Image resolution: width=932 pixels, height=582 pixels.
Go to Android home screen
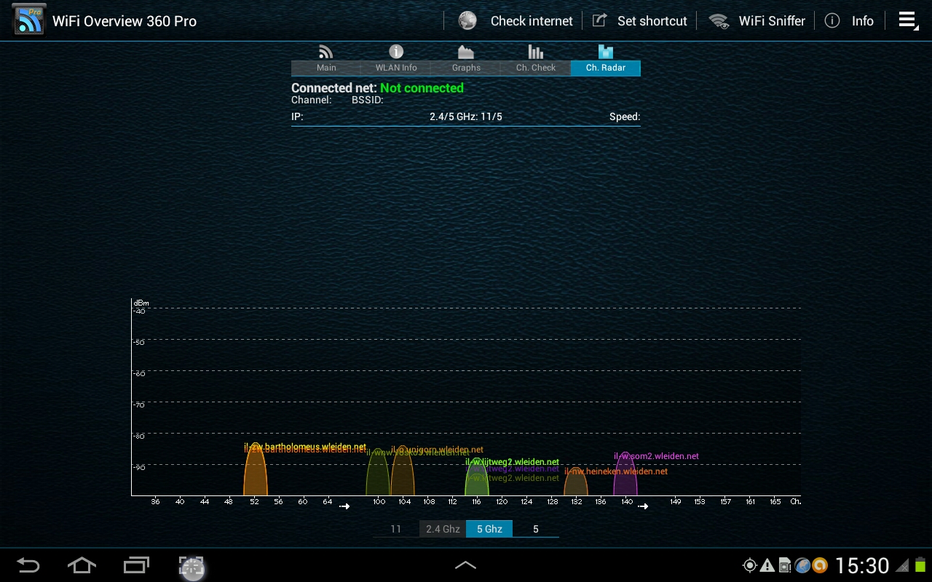coord(82,565)
